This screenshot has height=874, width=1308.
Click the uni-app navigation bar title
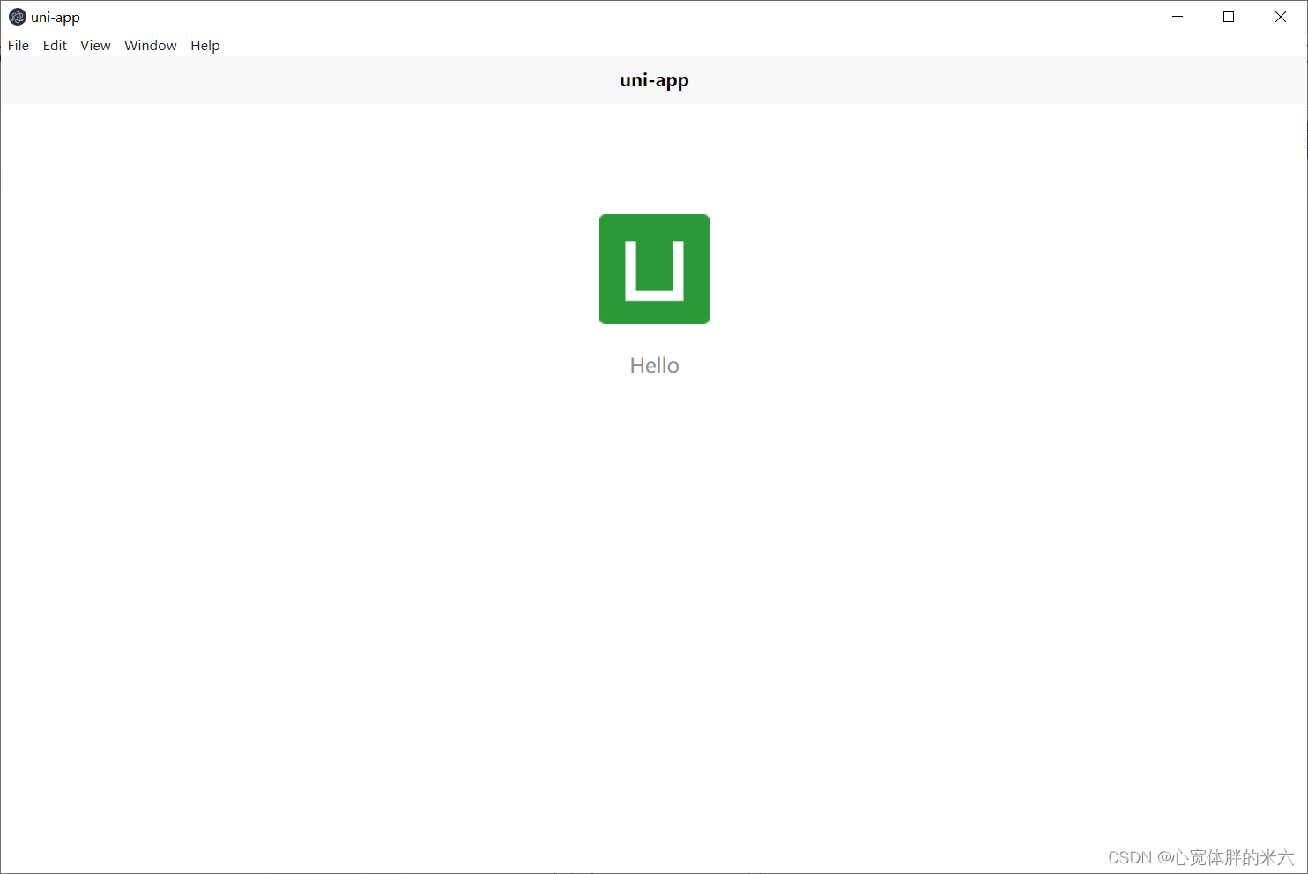[x=654, y=80]
